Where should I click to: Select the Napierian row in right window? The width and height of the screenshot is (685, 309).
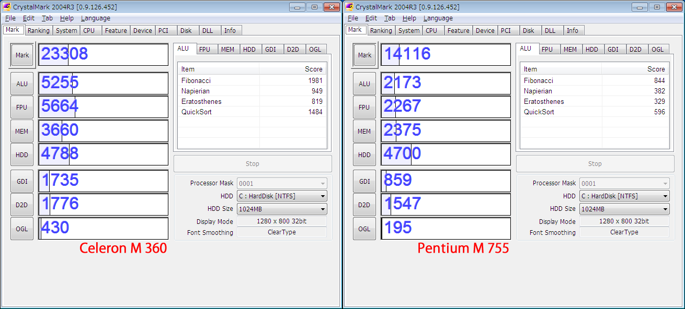(595, 91)
